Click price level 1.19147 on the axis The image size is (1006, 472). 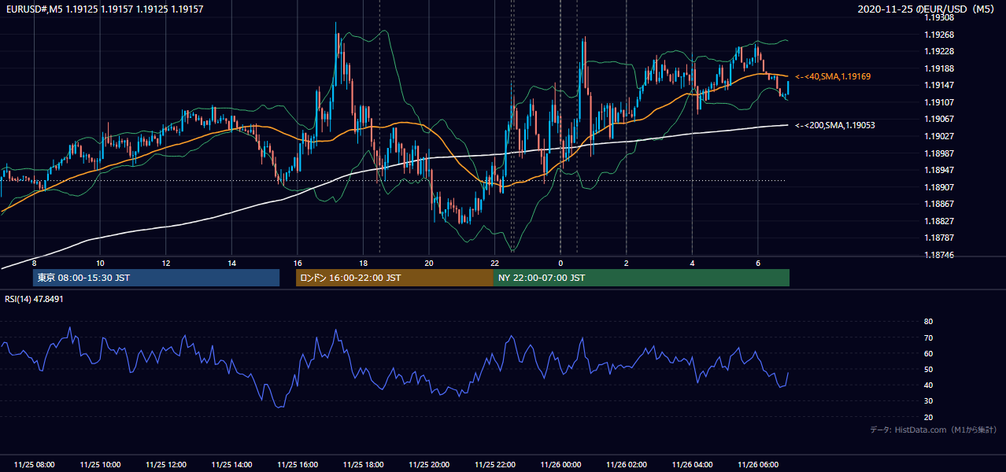940,85
